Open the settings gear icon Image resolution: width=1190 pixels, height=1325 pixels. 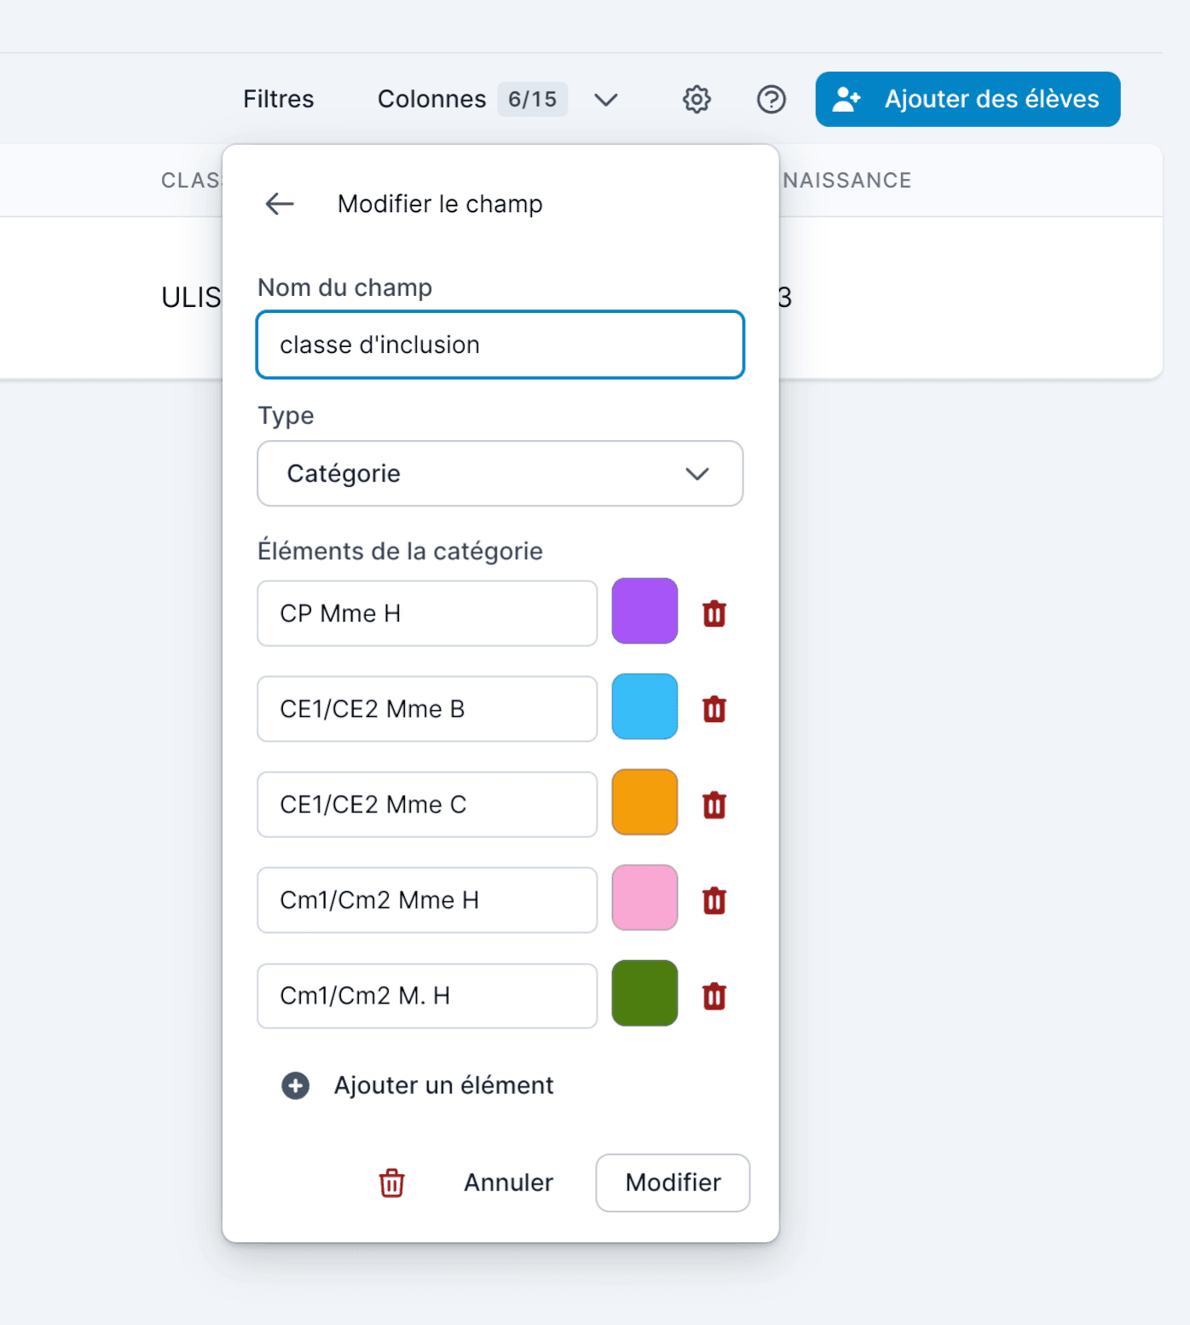(696, 100)
